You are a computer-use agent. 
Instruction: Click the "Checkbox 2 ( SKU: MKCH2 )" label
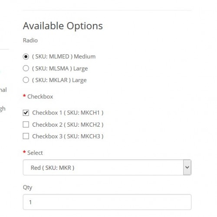click(68, 125)
